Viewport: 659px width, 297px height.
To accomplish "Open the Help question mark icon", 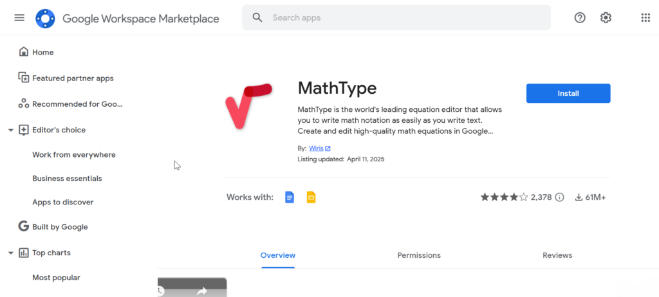I will click(x=580, y=17).
